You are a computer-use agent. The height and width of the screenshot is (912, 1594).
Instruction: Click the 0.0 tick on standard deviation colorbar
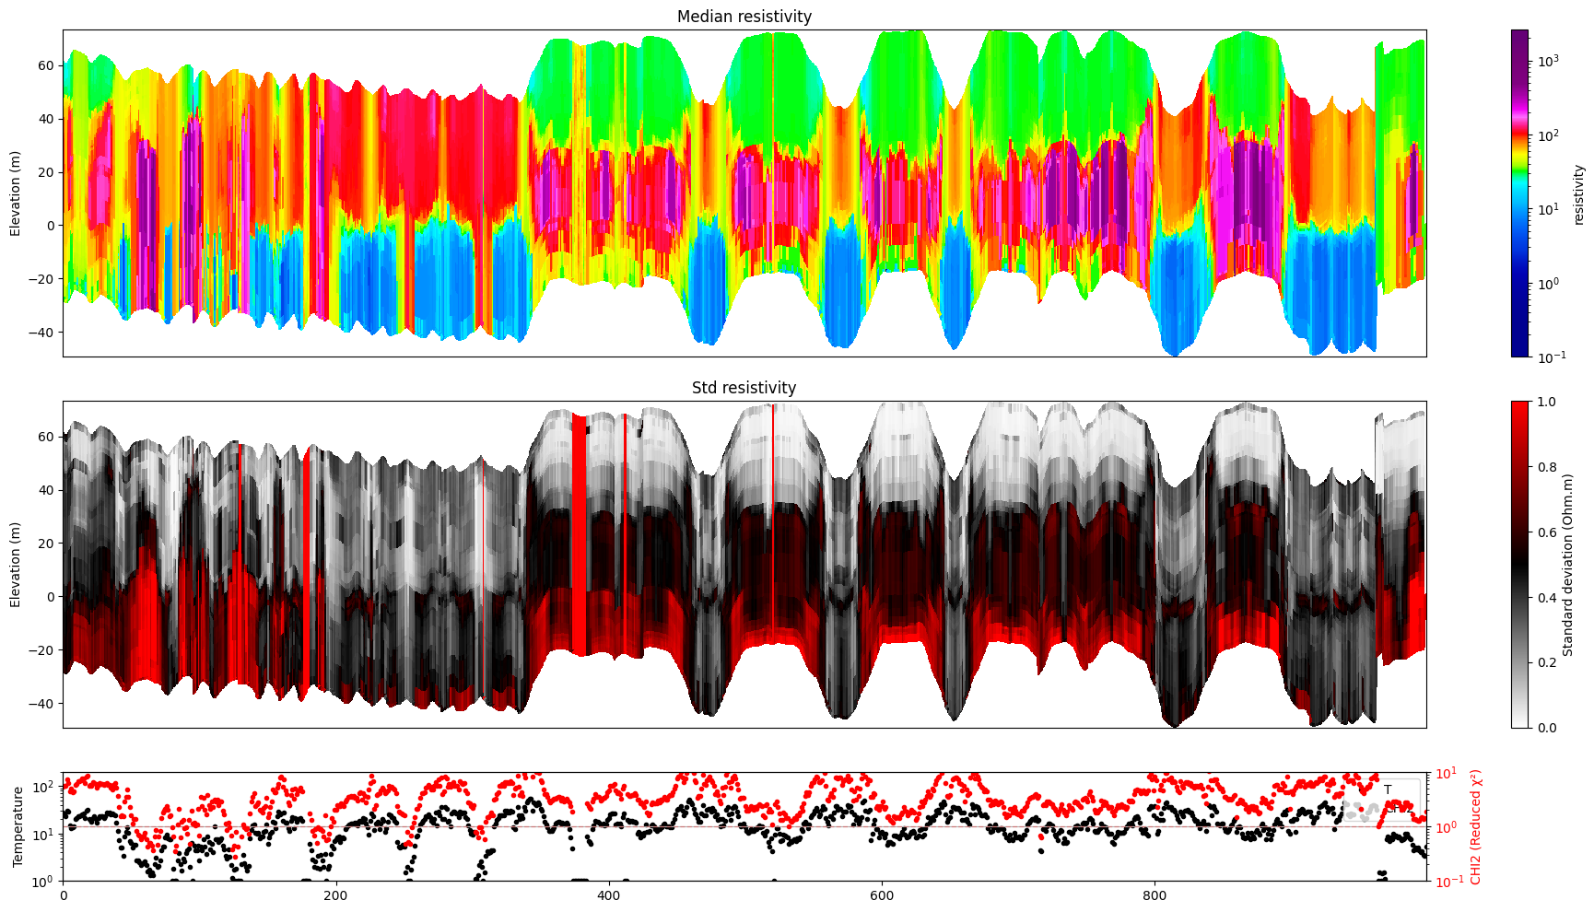(x=1547, y=728)
